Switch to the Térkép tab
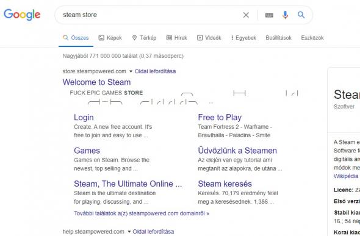The width and height of the screenshot is (360, 236). pos(144,38)
